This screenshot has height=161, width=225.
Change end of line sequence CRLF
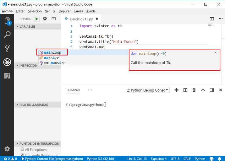(x=187, y=159)
